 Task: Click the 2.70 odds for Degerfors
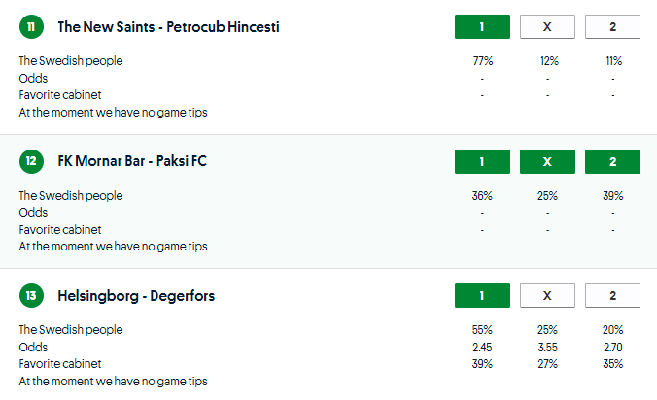tap(612, 347)
